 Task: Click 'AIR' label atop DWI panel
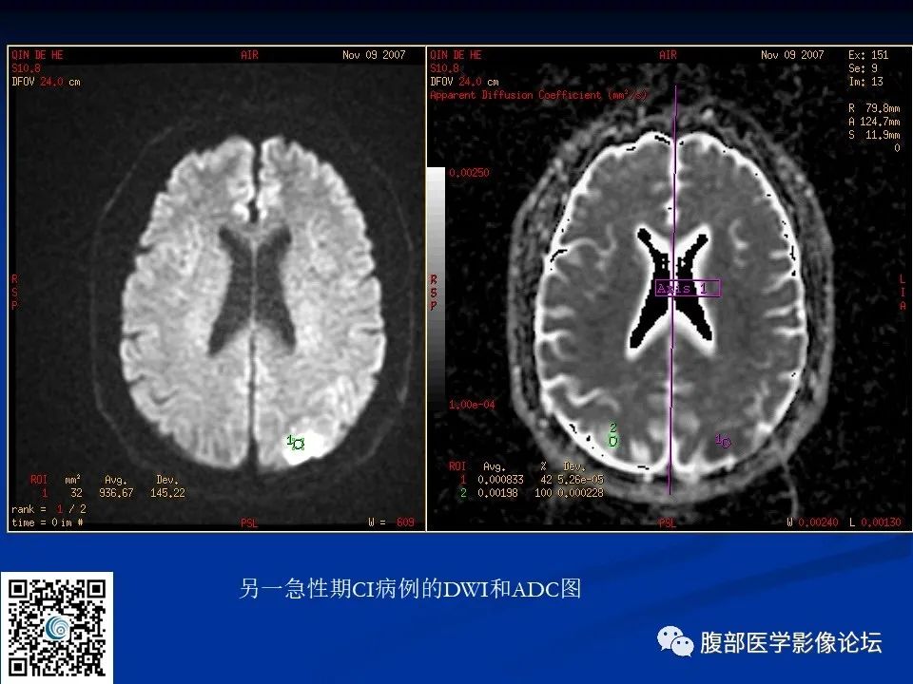pos(249,55)
